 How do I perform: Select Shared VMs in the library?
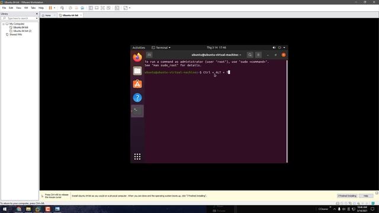(x=15, y=34)
